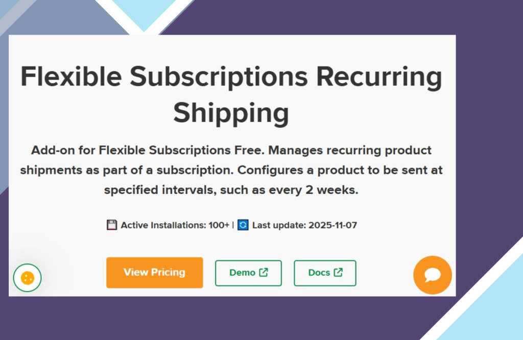Click the separator bar between installations and update
The width and height of the screenshot is (523, 340).
(x=233, y=225)
